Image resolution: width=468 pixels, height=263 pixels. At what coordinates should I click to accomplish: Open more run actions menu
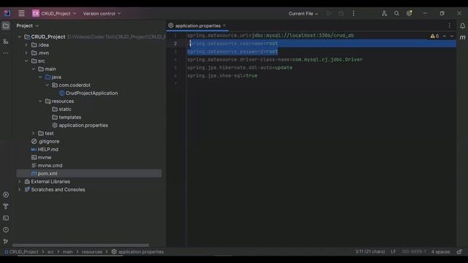pos(353,13)
